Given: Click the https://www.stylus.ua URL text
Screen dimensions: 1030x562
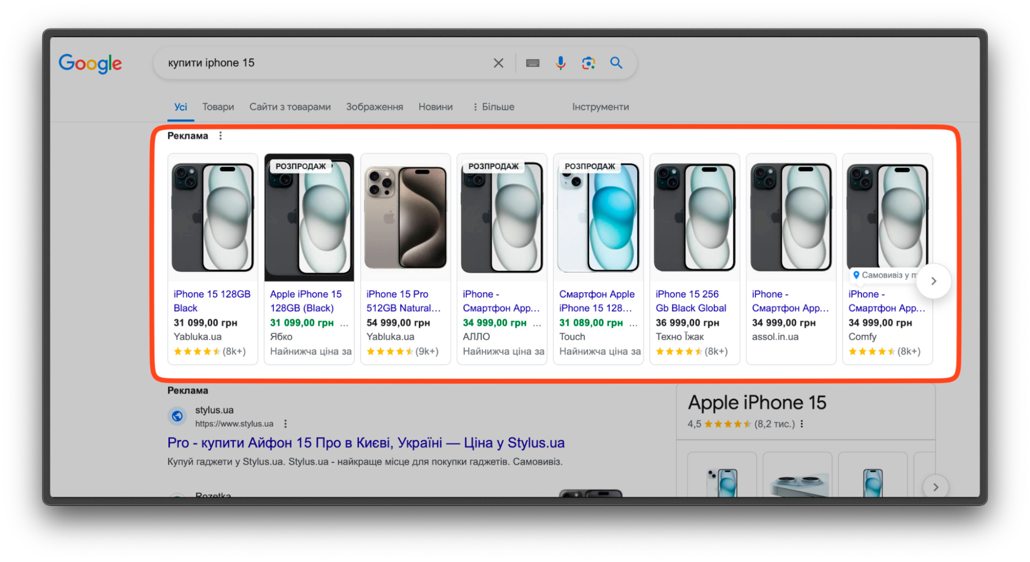Looking at the screenshot, I should 234,423.
